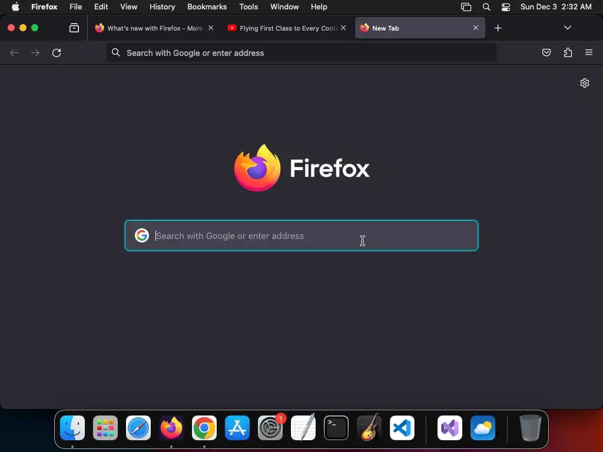Image resolution: width=603 pixels, height=452 pixels.
Task: Open New Tab personalize gear settings
Action: tap(585, 83)
